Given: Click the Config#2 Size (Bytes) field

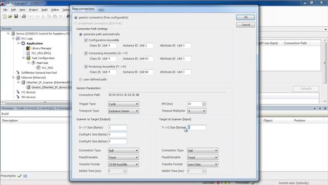Looking at the screenshot, I should click(117, 141).
